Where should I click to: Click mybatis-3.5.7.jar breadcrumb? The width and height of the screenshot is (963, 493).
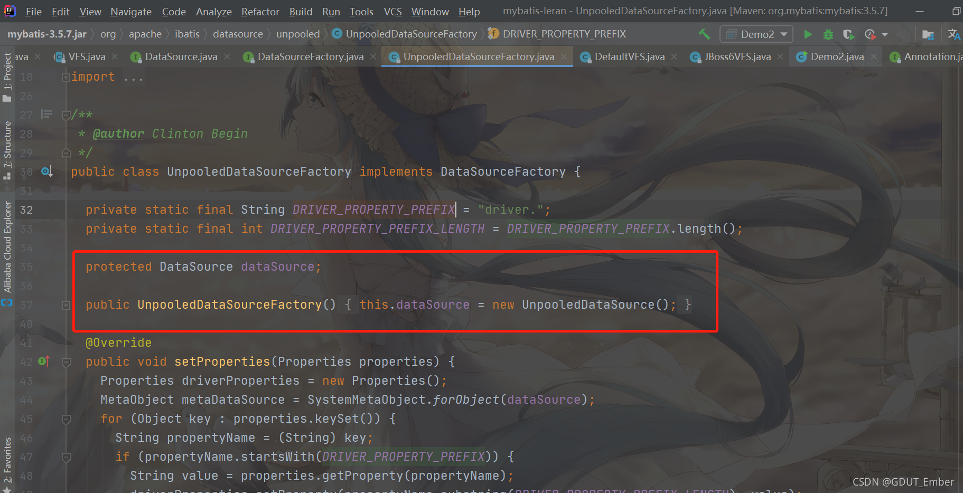coord(47,34)
